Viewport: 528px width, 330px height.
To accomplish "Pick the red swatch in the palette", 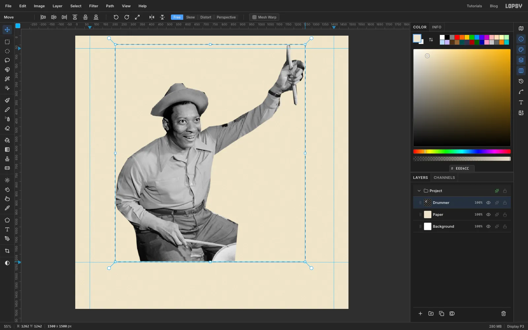I will [457, 37].
